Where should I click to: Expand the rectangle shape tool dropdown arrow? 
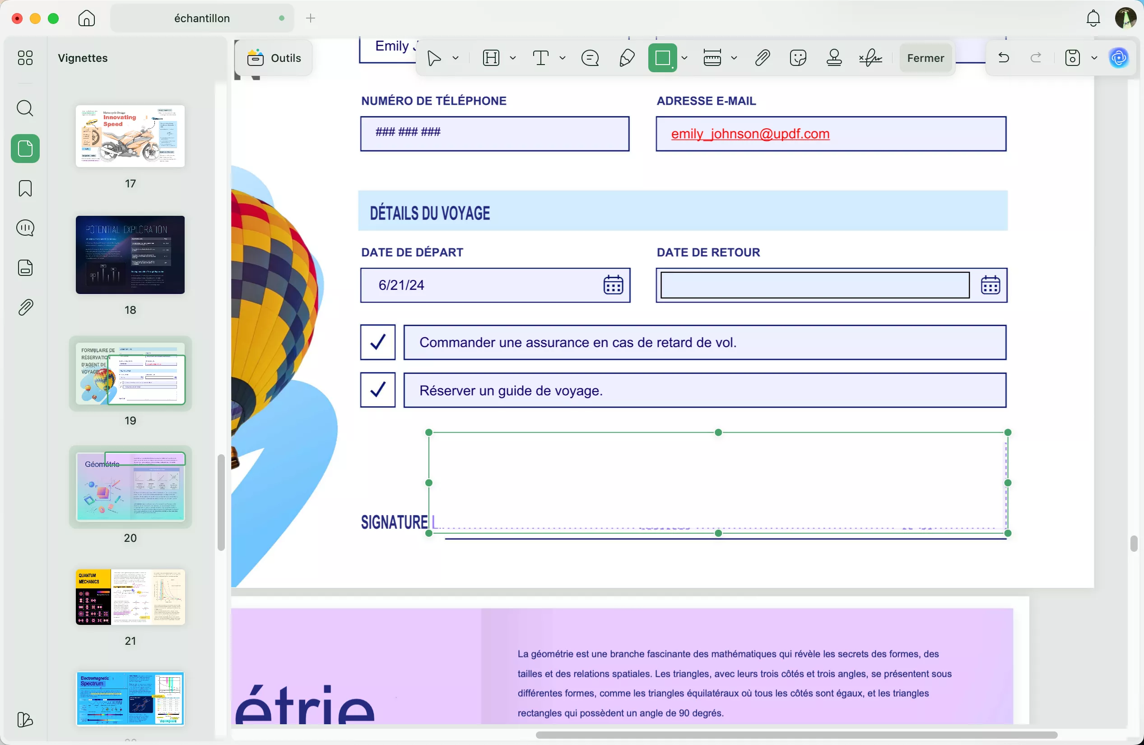tap(684, 58)
